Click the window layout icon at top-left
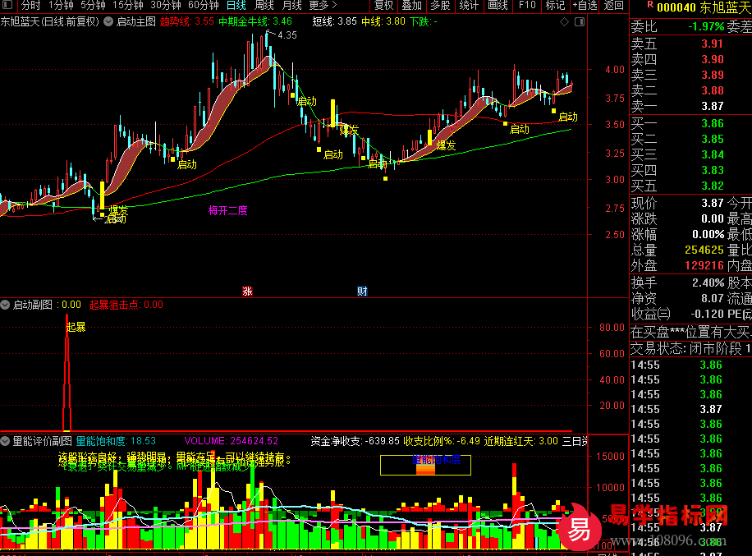This screenshot has width=752, height=556. [x=7, y=5]
